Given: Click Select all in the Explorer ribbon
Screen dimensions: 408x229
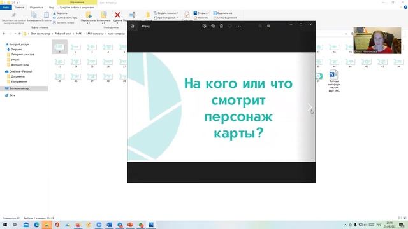Looking at the screenshot, I should coord(222,13).
